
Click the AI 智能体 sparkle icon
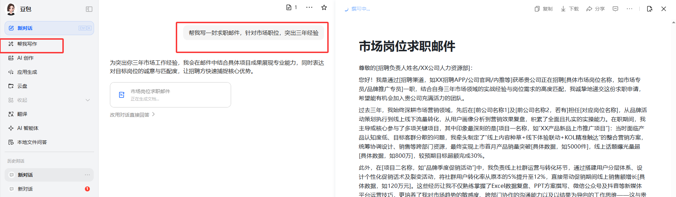11,128
